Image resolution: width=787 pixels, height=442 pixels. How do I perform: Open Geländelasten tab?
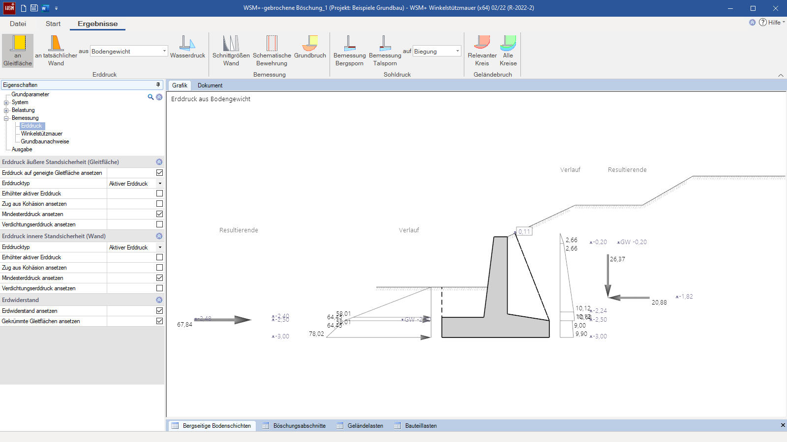[360, 426]
